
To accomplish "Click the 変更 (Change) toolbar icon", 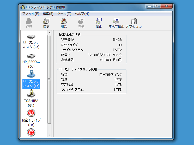I will pyautogui.click(x=46, y=21).
